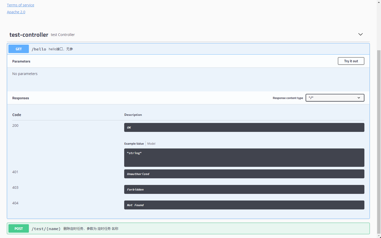The width and height of the screenshot is (381, 238).
Task: Open the Response content type dropdown
Action: point(335,98)
